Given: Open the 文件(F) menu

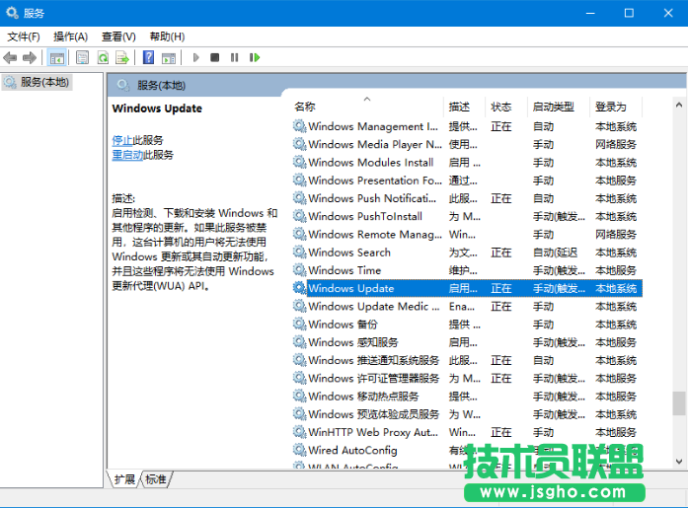Looking at the screenshot, I should [24, 36].
